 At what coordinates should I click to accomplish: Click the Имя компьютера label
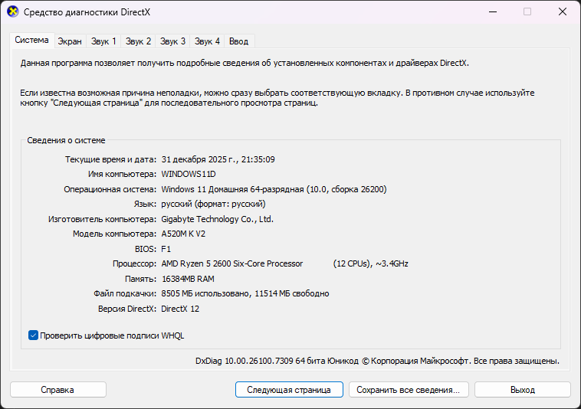click(x=123, y=174)
